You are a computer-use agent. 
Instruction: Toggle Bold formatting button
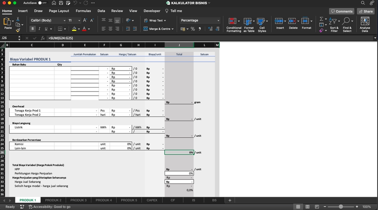(x=33, y=29)
